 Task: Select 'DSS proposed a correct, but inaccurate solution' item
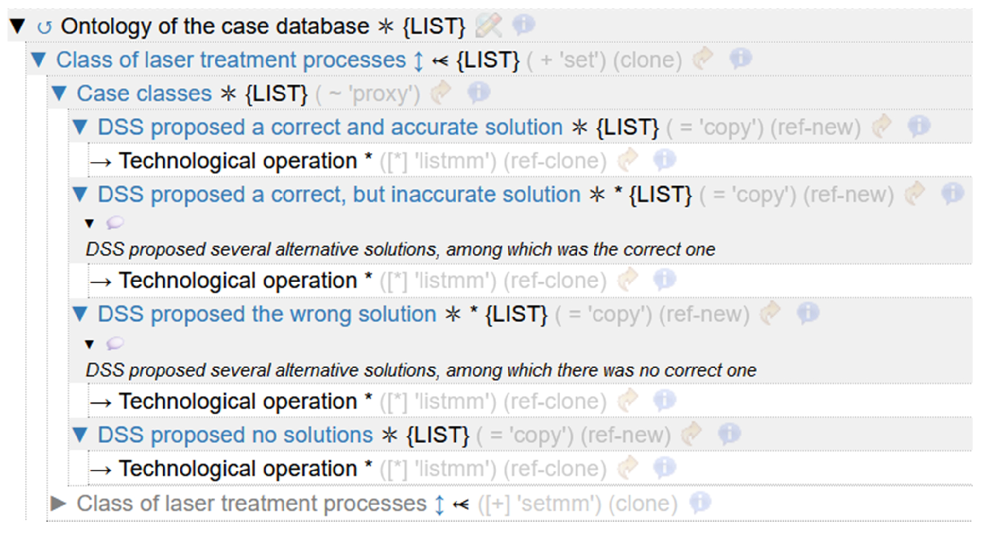(x=339, y=194)
